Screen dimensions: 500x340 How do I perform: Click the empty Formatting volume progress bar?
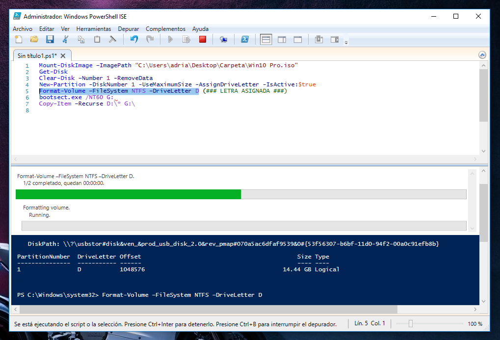click(244, 226)
